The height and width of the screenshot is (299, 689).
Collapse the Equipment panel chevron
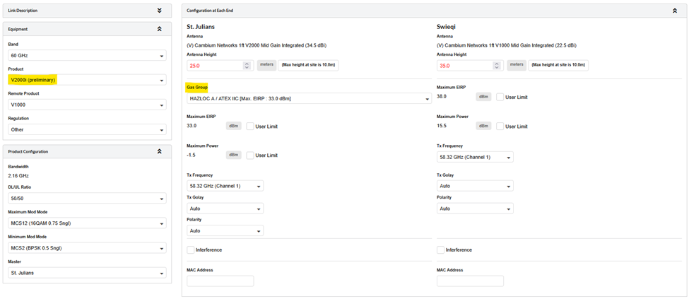(x=160, y=29)
